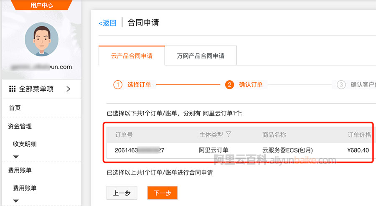
Task: Click the 订单价格 column header
Action: [359, 135]
